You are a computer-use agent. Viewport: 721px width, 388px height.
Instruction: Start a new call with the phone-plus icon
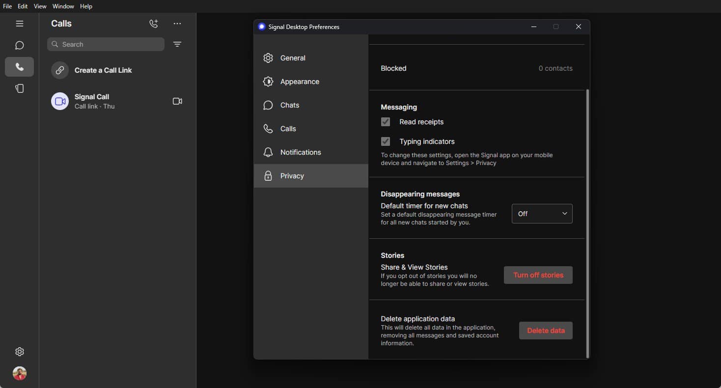154,24
